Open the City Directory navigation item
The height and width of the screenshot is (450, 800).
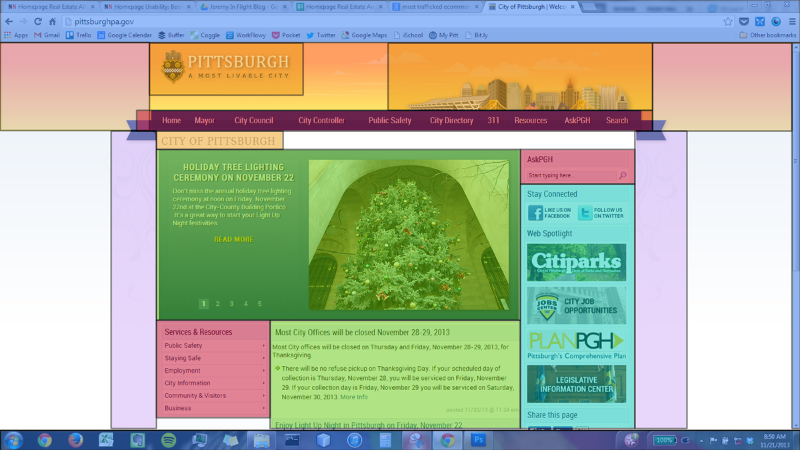[451, 121]
